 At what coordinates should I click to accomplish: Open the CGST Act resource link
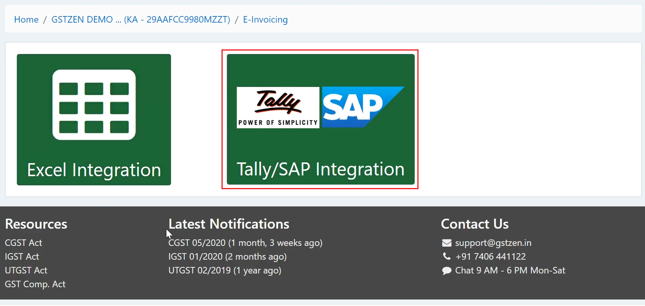coord(24,243)
